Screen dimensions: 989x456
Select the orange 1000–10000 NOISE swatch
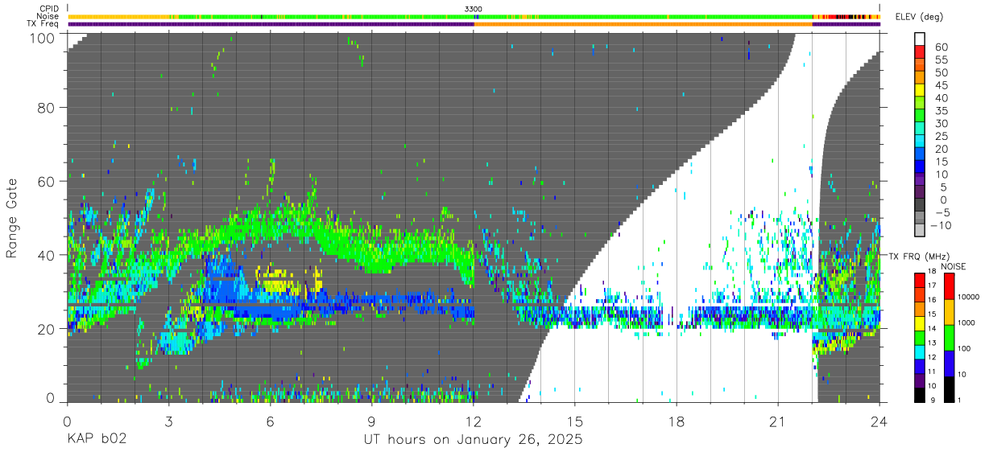click(948, 311)
